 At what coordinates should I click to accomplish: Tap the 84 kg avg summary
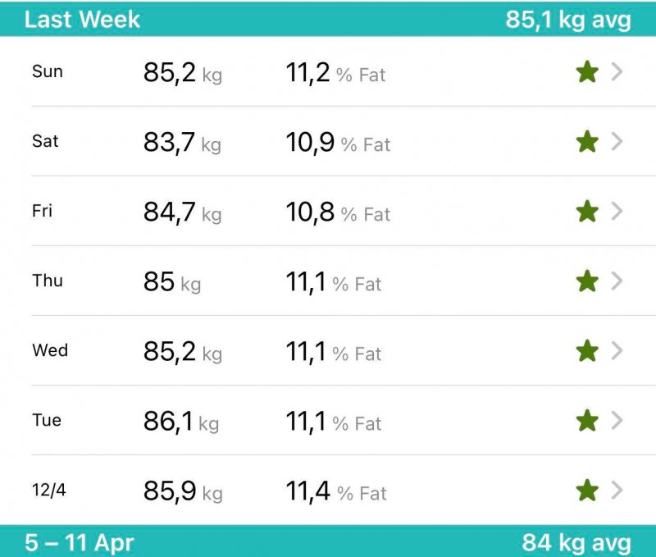(576, 543)
